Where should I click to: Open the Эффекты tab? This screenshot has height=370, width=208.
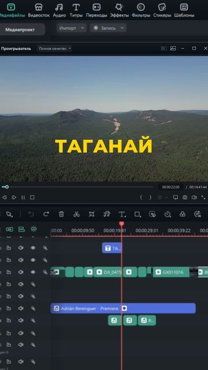pos(120,10)
